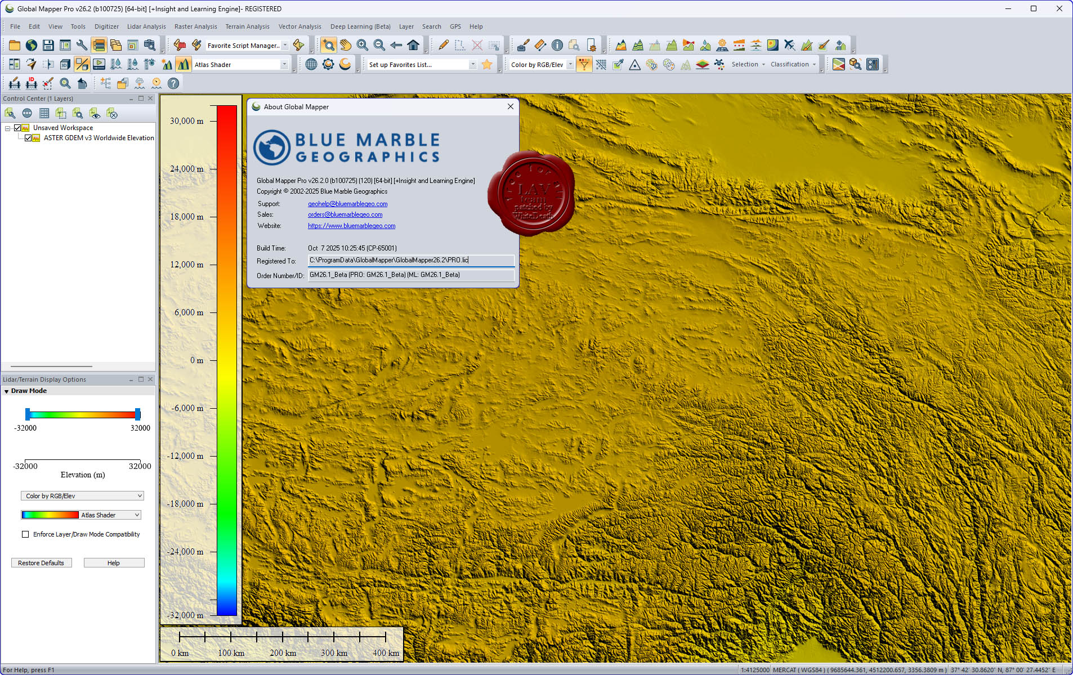Open the Digitizer menu
Screen dimensions: 1073x675
tap(106, 26)
